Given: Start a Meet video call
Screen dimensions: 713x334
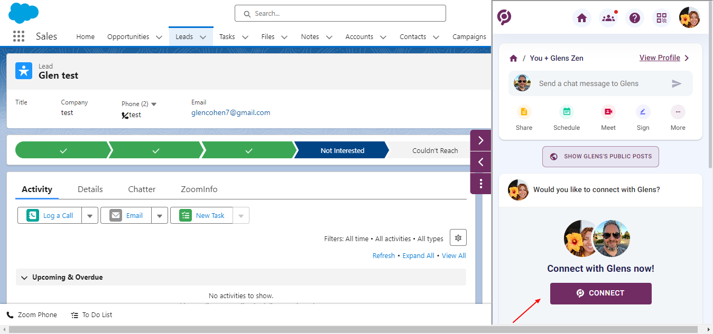Looking at the screenshot, I should click(x=608, y=112).
